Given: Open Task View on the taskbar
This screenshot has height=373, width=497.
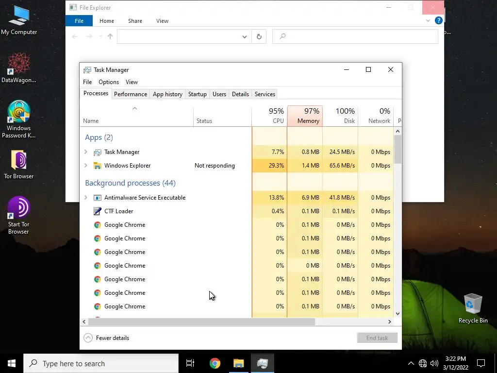Looking at the screenshot, I should point(190,363).
